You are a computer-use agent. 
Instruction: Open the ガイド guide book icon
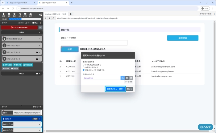coord(25,14)
